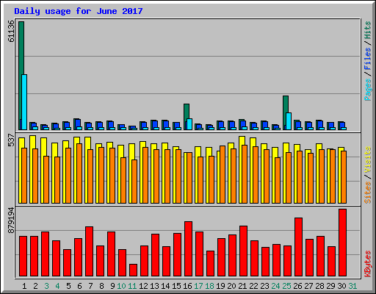Click day label 20 on the x-axis

pyautogui.click(x=231, y=286)
